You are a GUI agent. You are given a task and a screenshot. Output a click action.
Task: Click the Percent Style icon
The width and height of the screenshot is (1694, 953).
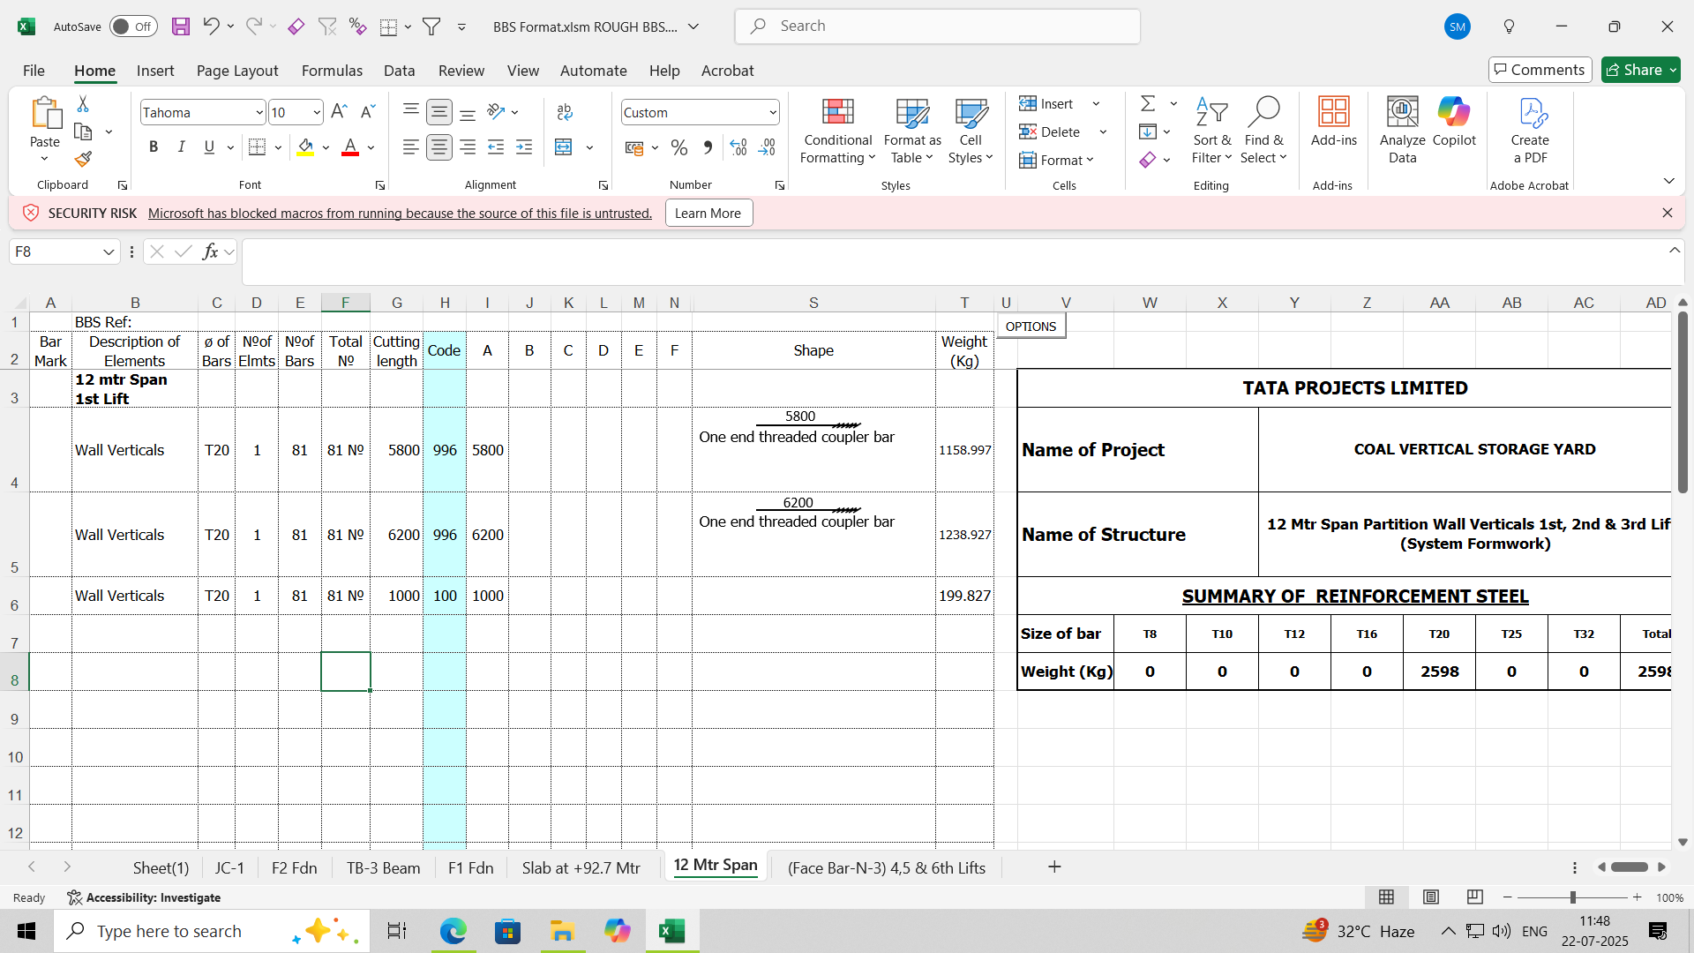pyautogui.click(x=678, y=147)
